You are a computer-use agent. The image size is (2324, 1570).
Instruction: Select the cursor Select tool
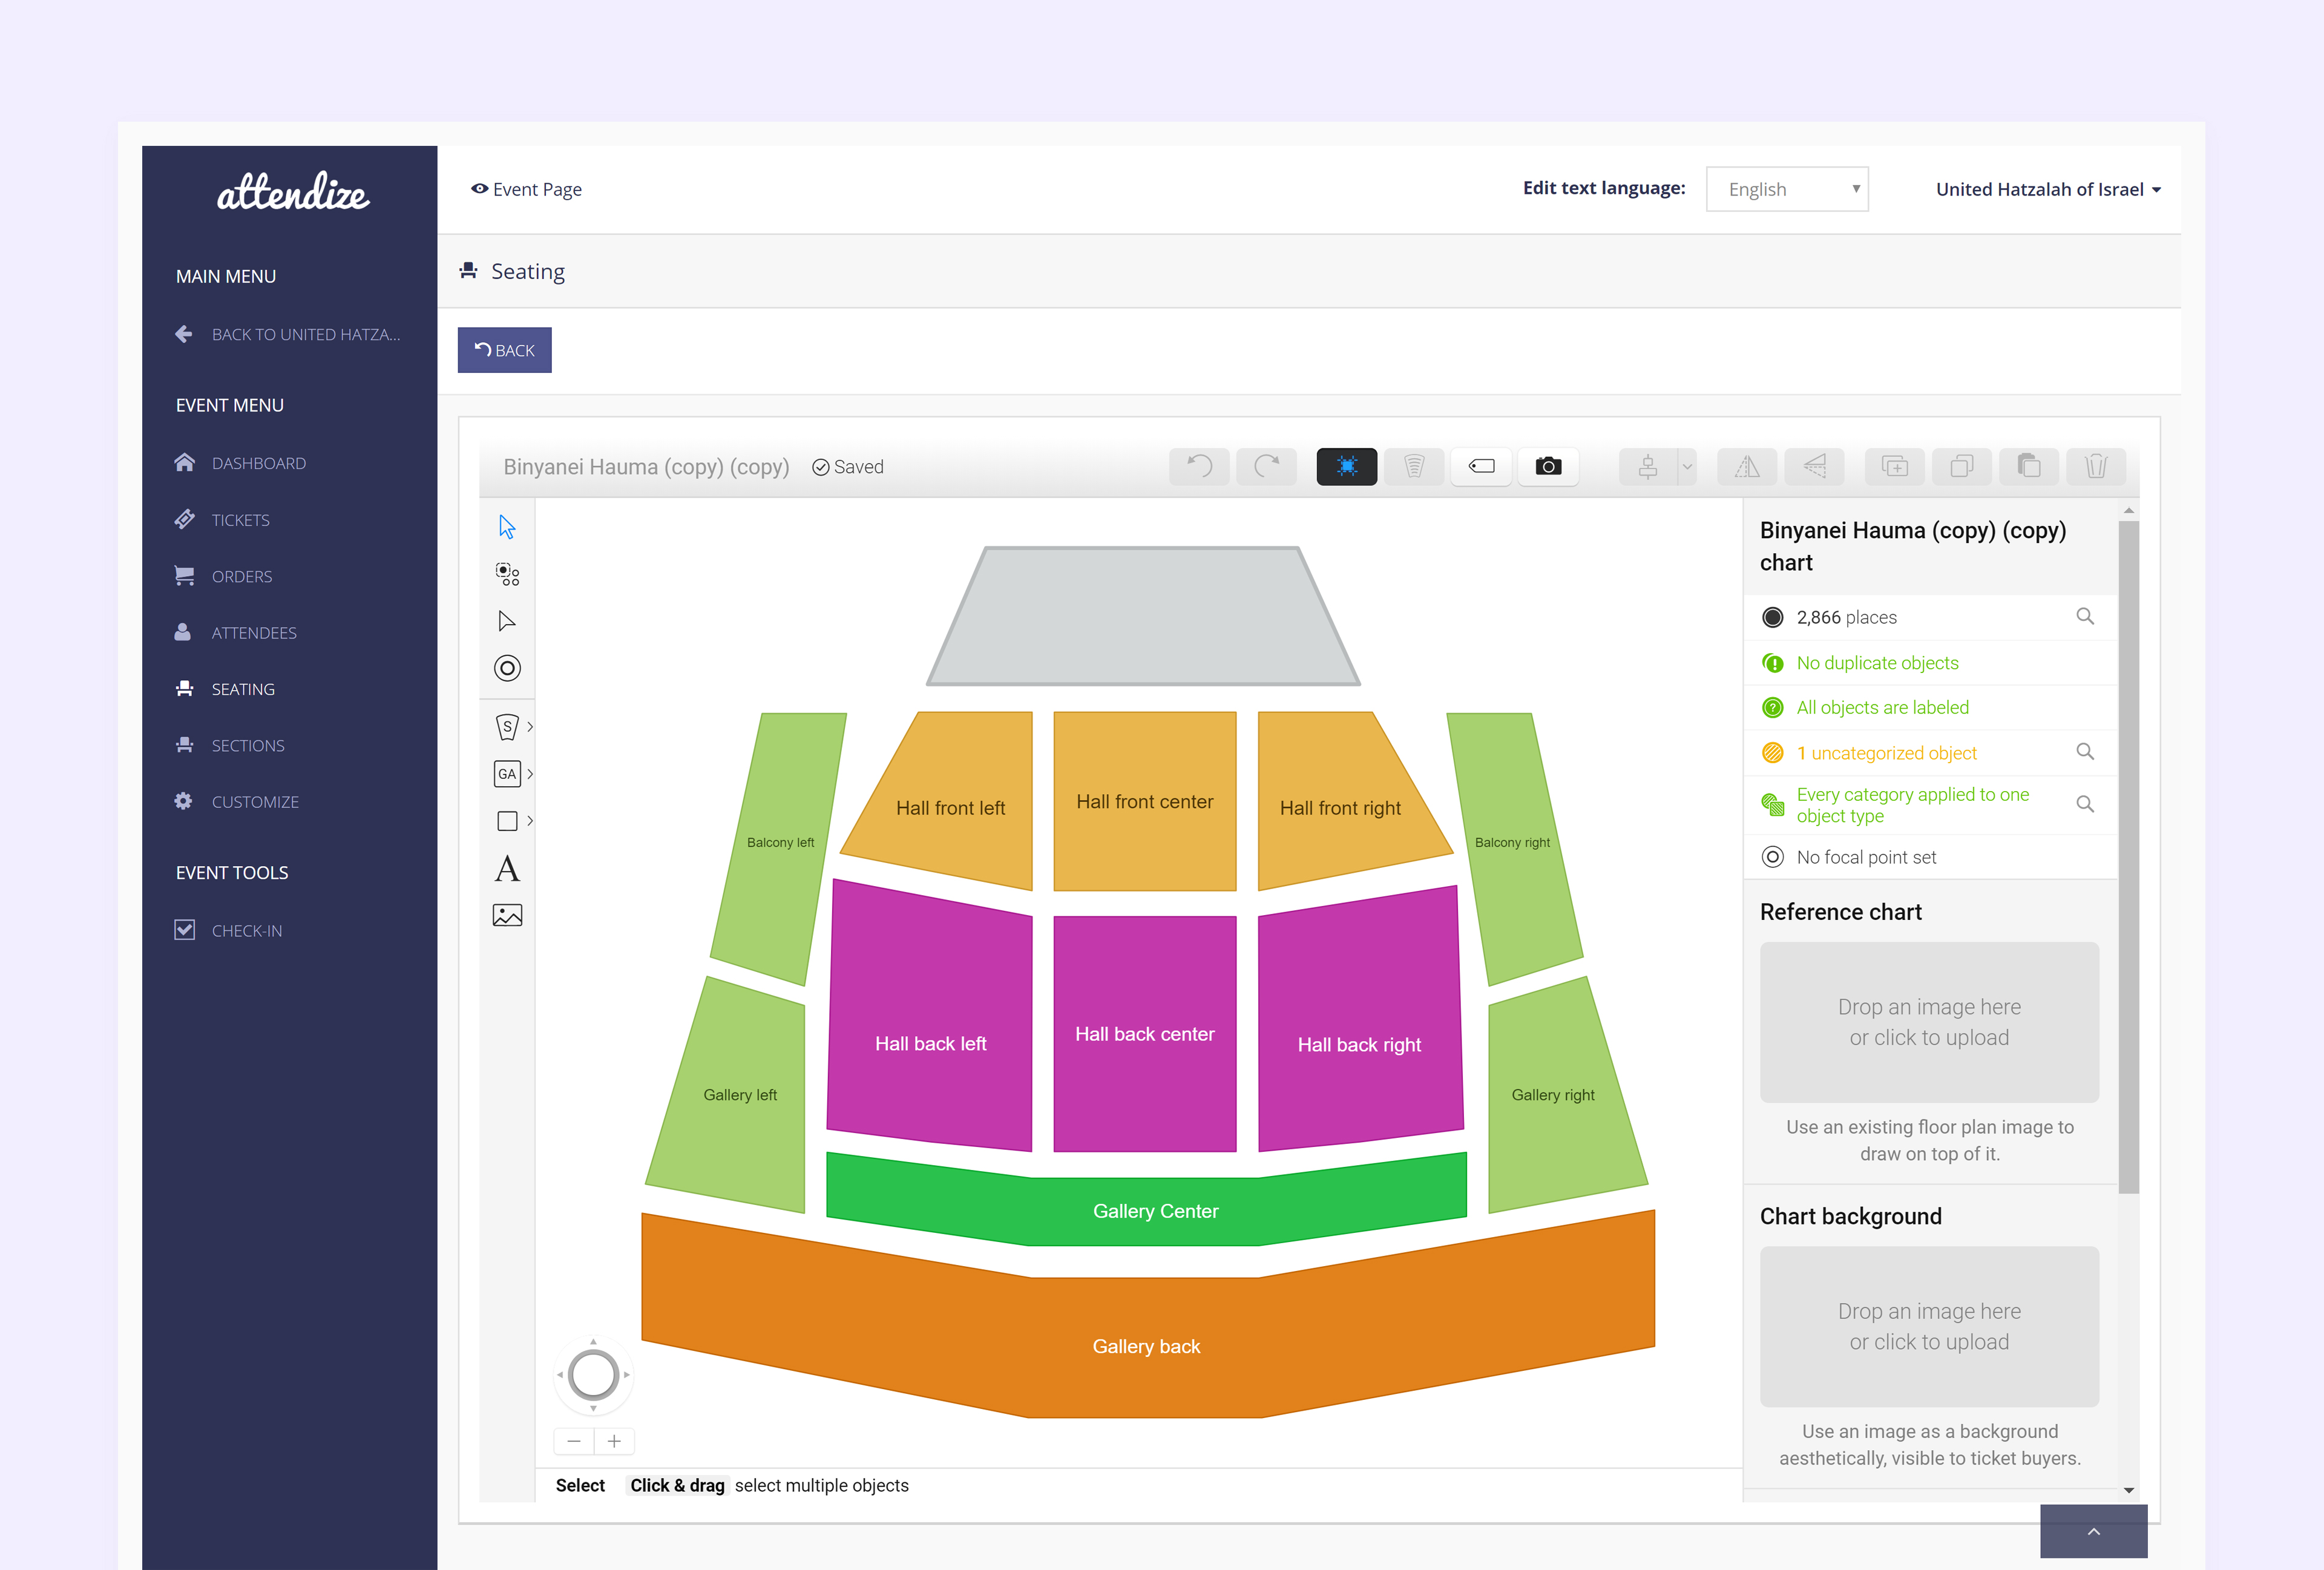[x=507, y=527]
